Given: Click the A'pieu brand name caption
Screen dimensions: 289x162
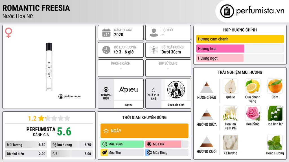Looking at the screenshot, I should 129,105.
